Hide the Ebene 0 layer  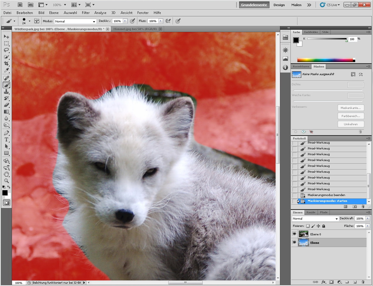click(294, 234)
